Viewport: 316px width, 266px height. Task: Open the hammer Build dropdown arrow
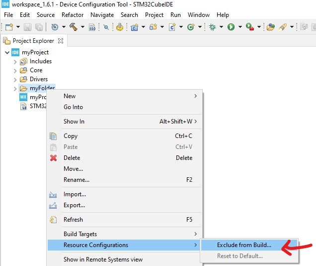point(82,27)
